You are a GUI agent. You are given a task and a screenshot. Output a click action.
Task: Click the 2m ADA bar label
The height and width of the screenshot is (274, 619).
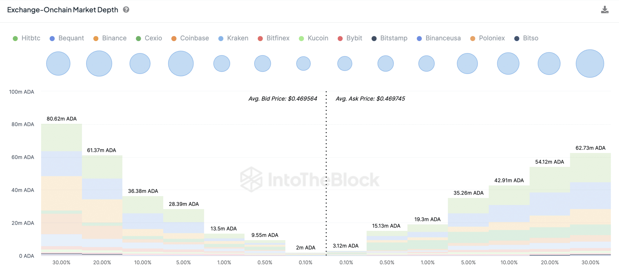(x=306, y=248)
